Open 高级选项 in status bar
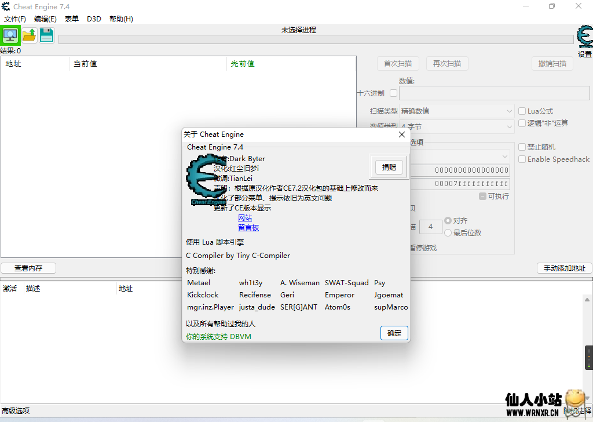 pos(16,410)
